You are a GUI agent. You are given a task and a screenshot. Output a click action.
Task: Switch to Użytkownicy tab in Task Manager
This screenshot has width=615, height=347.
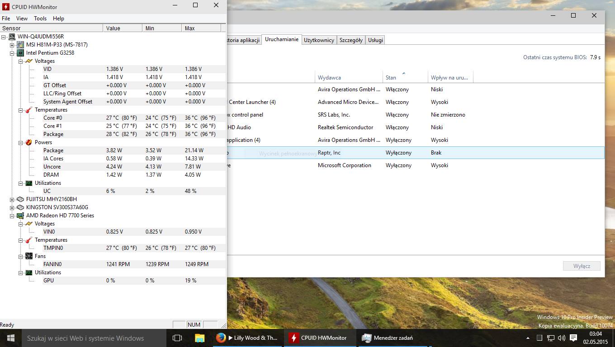(319, 40)
